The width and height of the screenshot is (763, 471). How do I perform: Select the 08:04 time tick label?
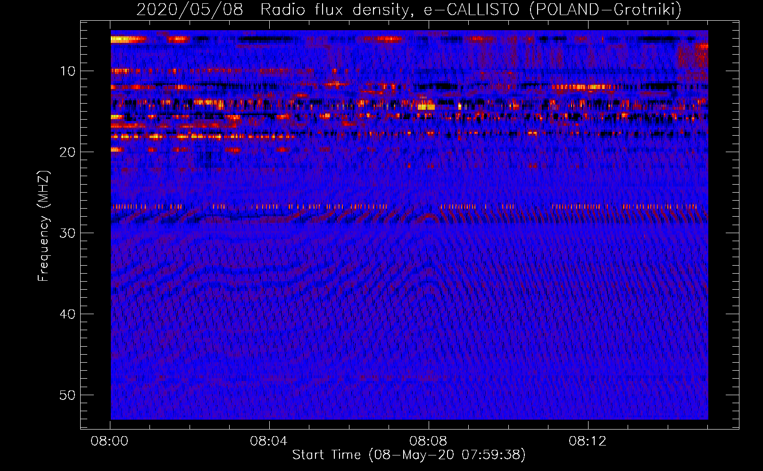(x=269, y=441)
